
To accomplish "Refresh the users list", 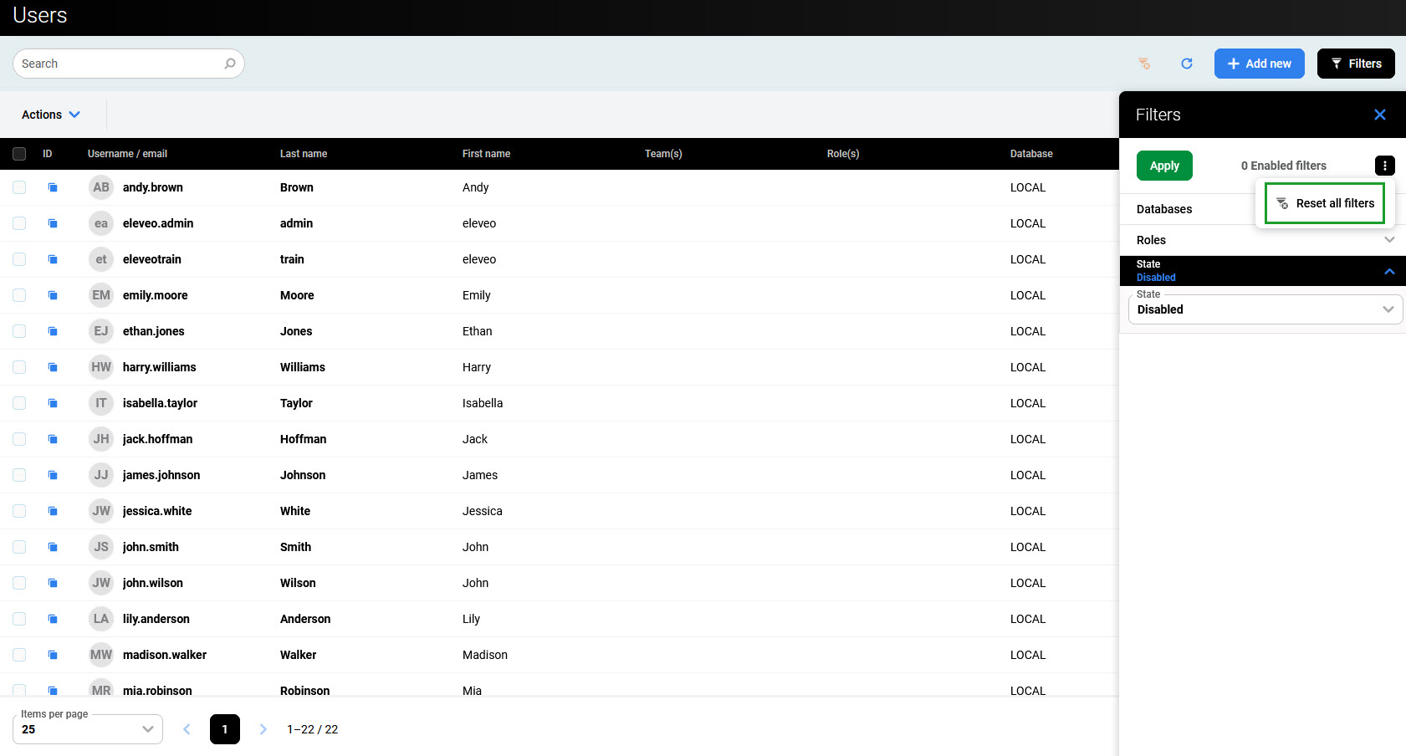I will pos(1186,64).
